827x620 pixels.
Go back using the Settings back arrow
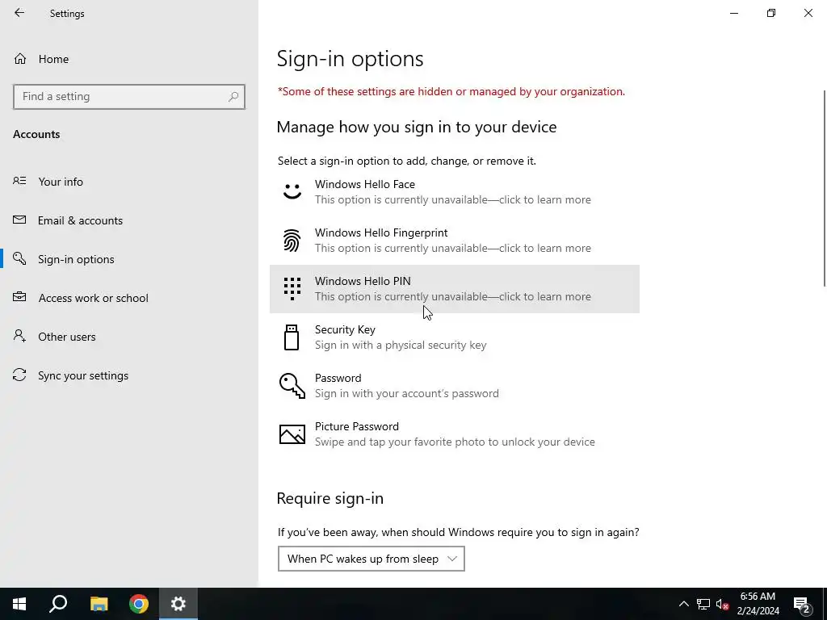click(x=19, y=13)
